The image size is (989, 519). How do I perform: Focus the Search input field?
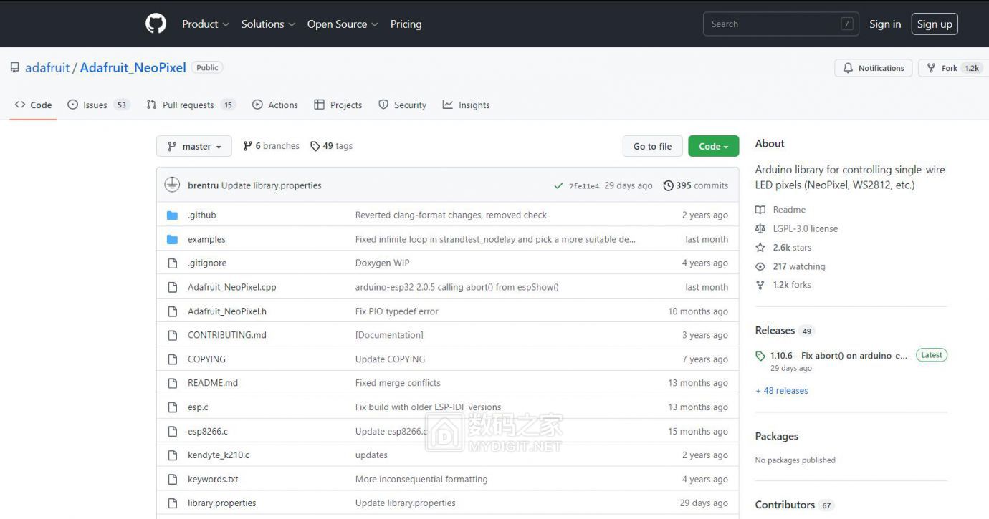tap(781, 24)
